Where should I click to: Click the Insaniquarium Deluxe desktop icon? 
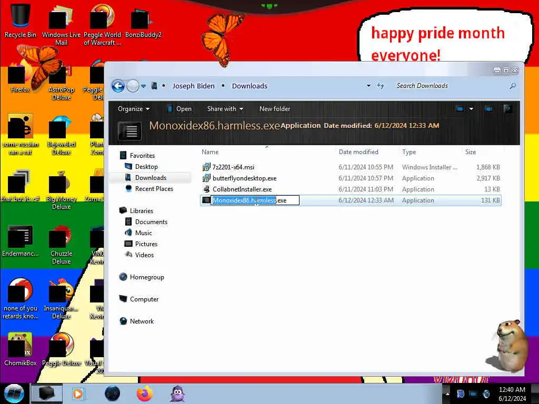[61, 300]
